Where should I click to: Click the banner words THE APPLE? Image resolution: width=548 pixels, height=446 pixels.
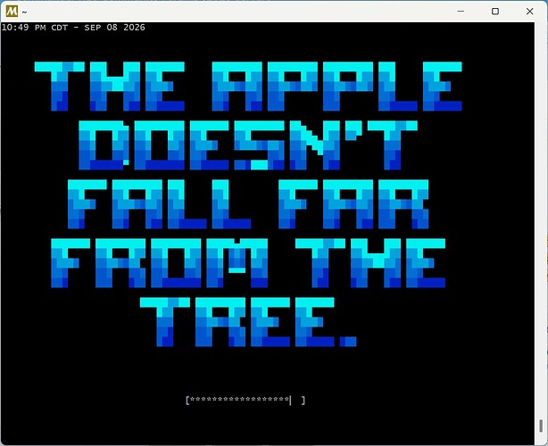(248, 87)
